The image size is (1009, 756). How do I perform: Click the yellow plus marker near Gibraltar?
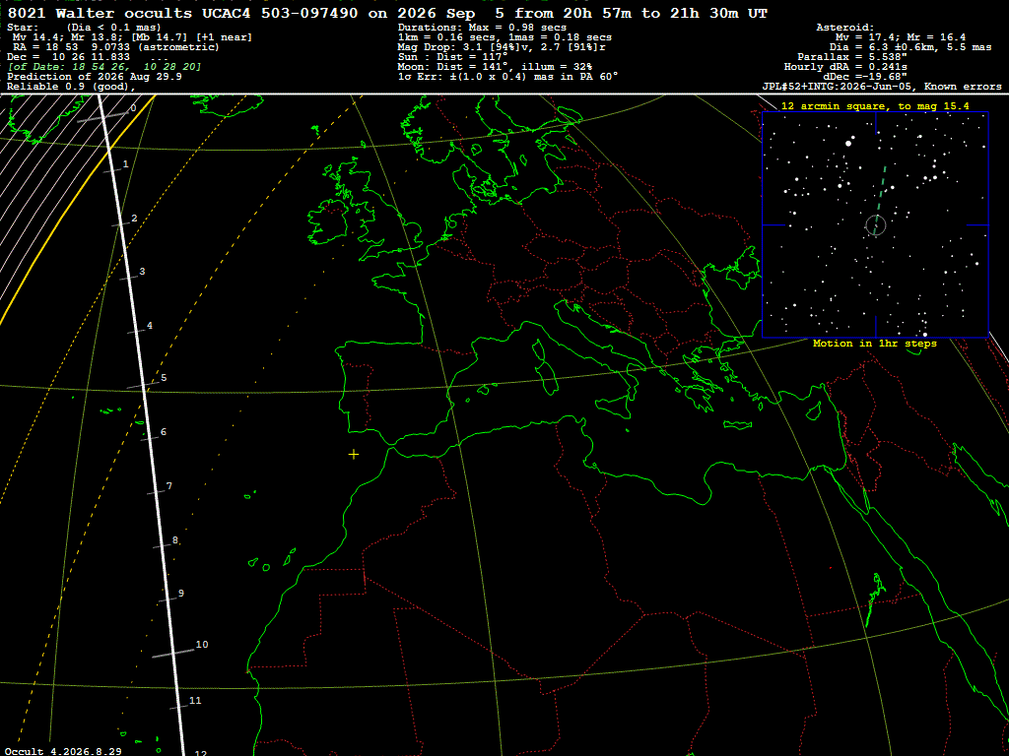(x=354, y=455)
